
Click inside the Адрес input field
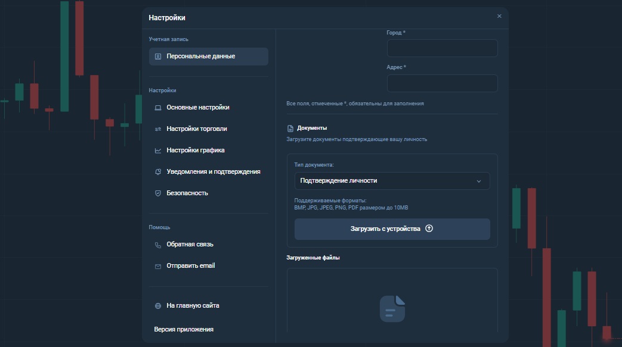pos(442,83)
